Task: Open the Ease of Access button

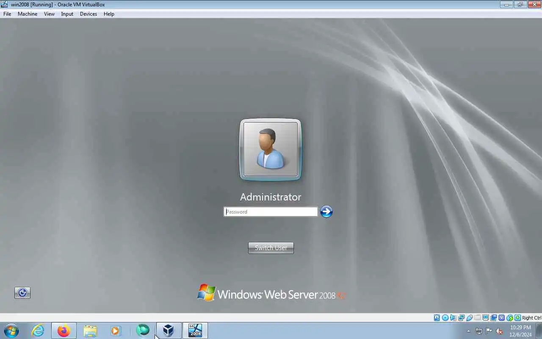Action: [x=22, y=293]
